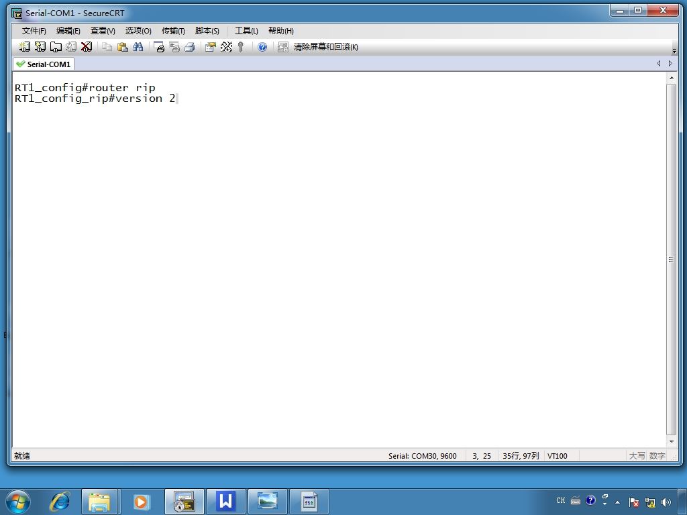The height and width of the screenshot is (515, 687).
Task: Select the Serial-COM1 session tab
Action: tap(44, 64)
